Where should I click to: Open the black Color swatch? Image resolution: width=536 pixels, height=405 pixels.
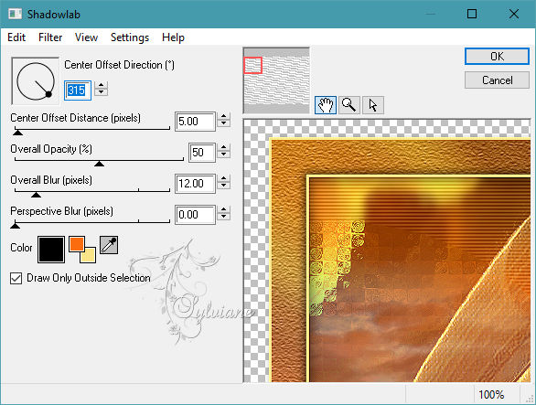point(51,250)
